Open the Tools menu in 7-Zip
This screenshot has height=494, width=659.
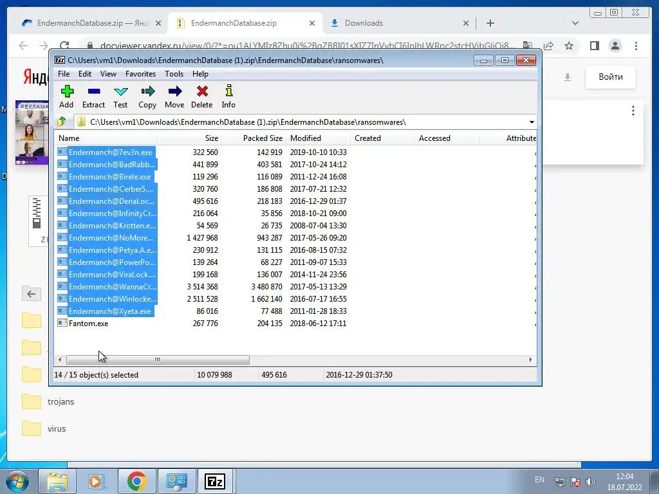tap(174, 74)
